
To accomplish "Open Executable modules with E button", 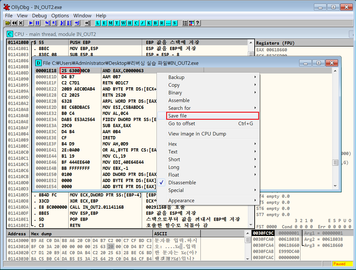I will click(104, 23).
